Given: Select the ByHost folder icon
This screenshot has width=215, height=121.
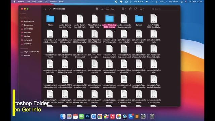Looking at the screenshot, I should coord(139,19).
